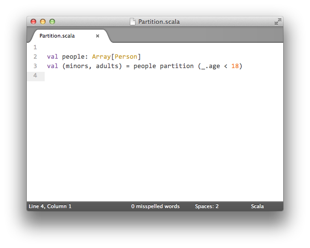Screen dimensions: 310x248
Task: Close the Partition.scala tab
Action: [98, 36]
